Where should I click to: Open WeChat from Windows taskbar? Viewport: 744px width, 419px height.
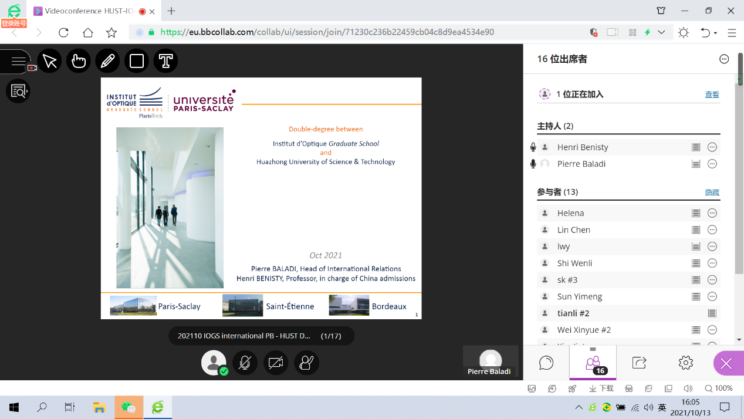click(128, 407)
